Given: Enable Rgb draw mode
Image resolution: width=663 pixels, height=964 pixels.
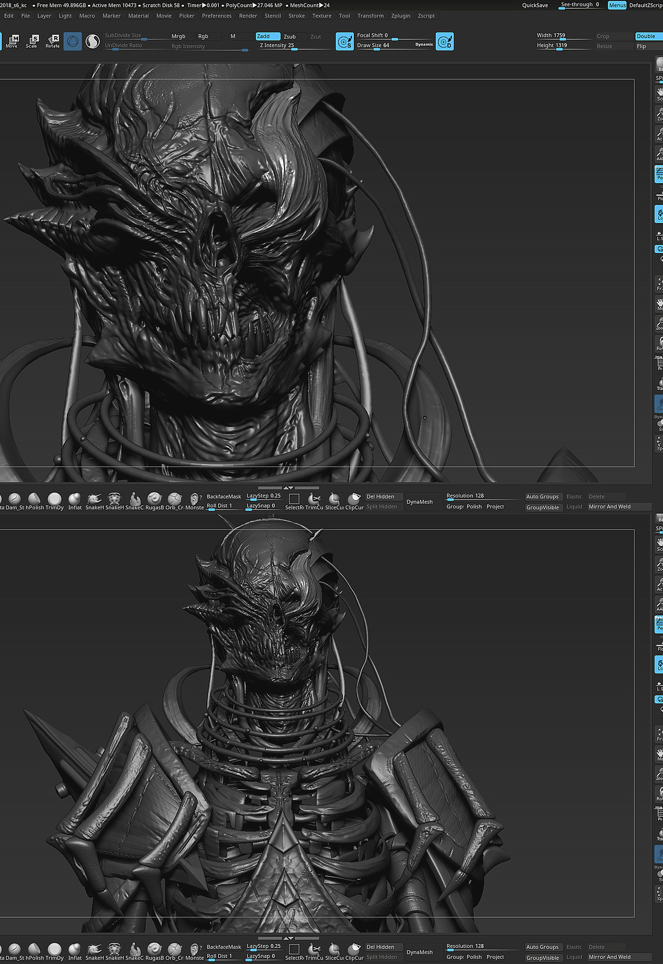Looking at the screenshot, I should 203,36.
